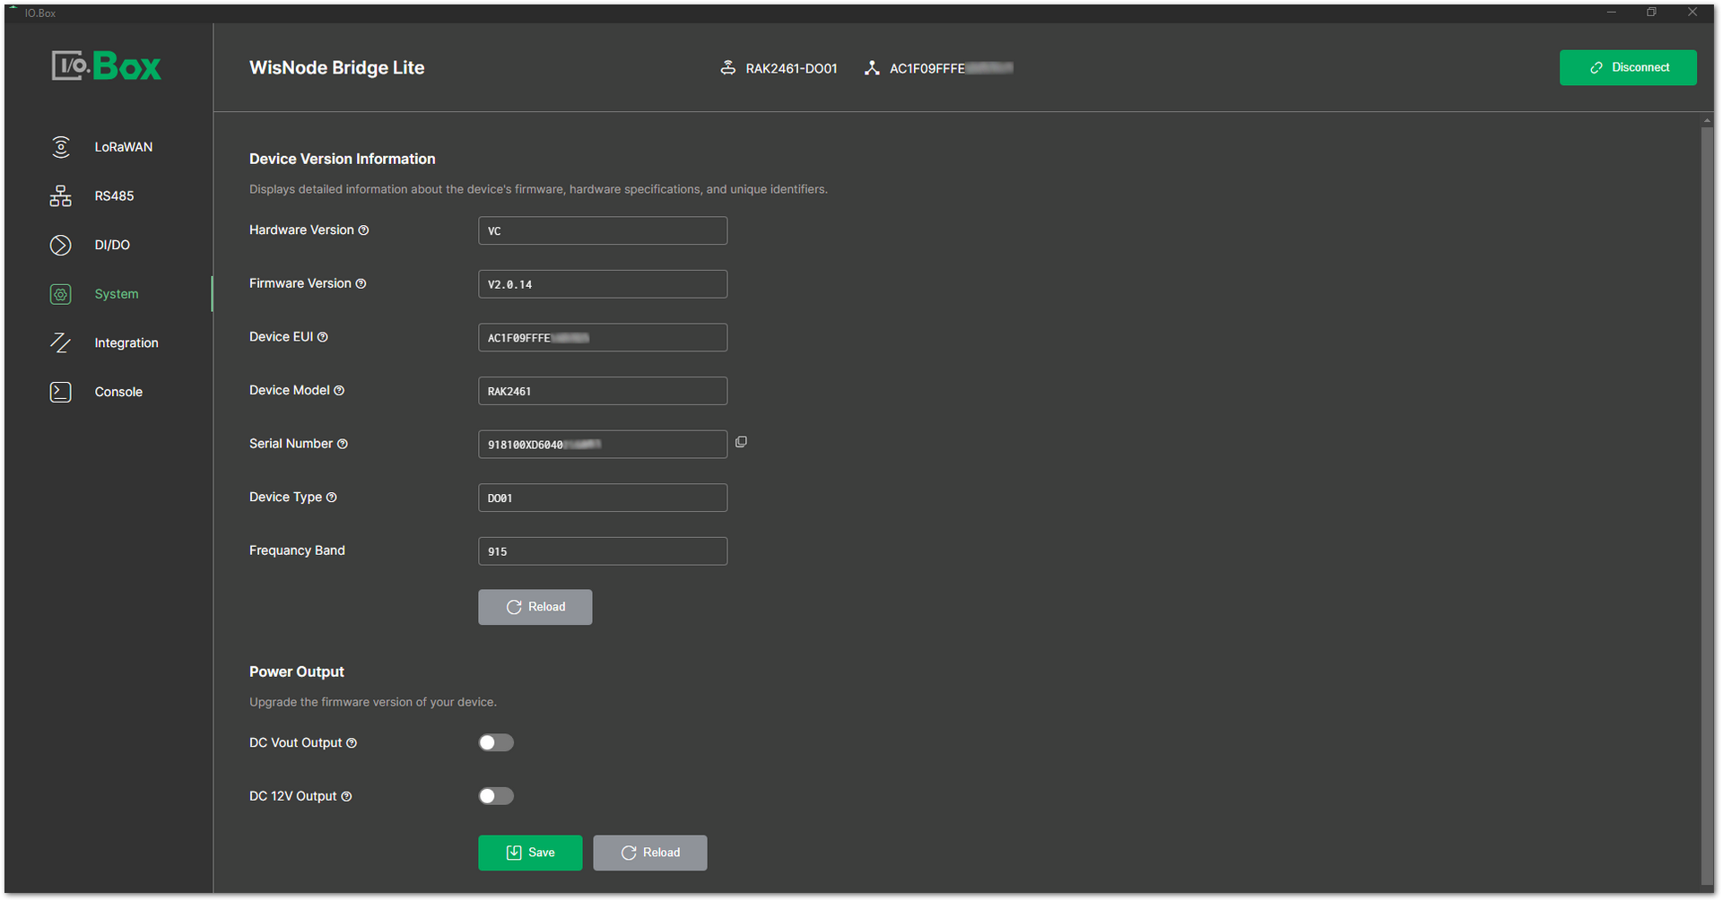
Task: Save the Power Output settings
Action: point(530,853)
